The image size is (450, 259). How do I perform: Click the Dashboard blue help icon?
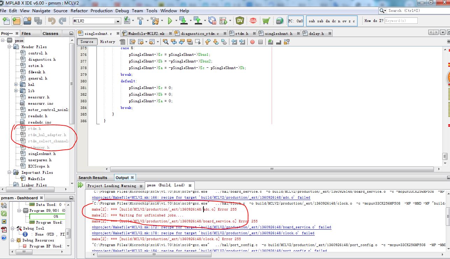coord(4,238)
